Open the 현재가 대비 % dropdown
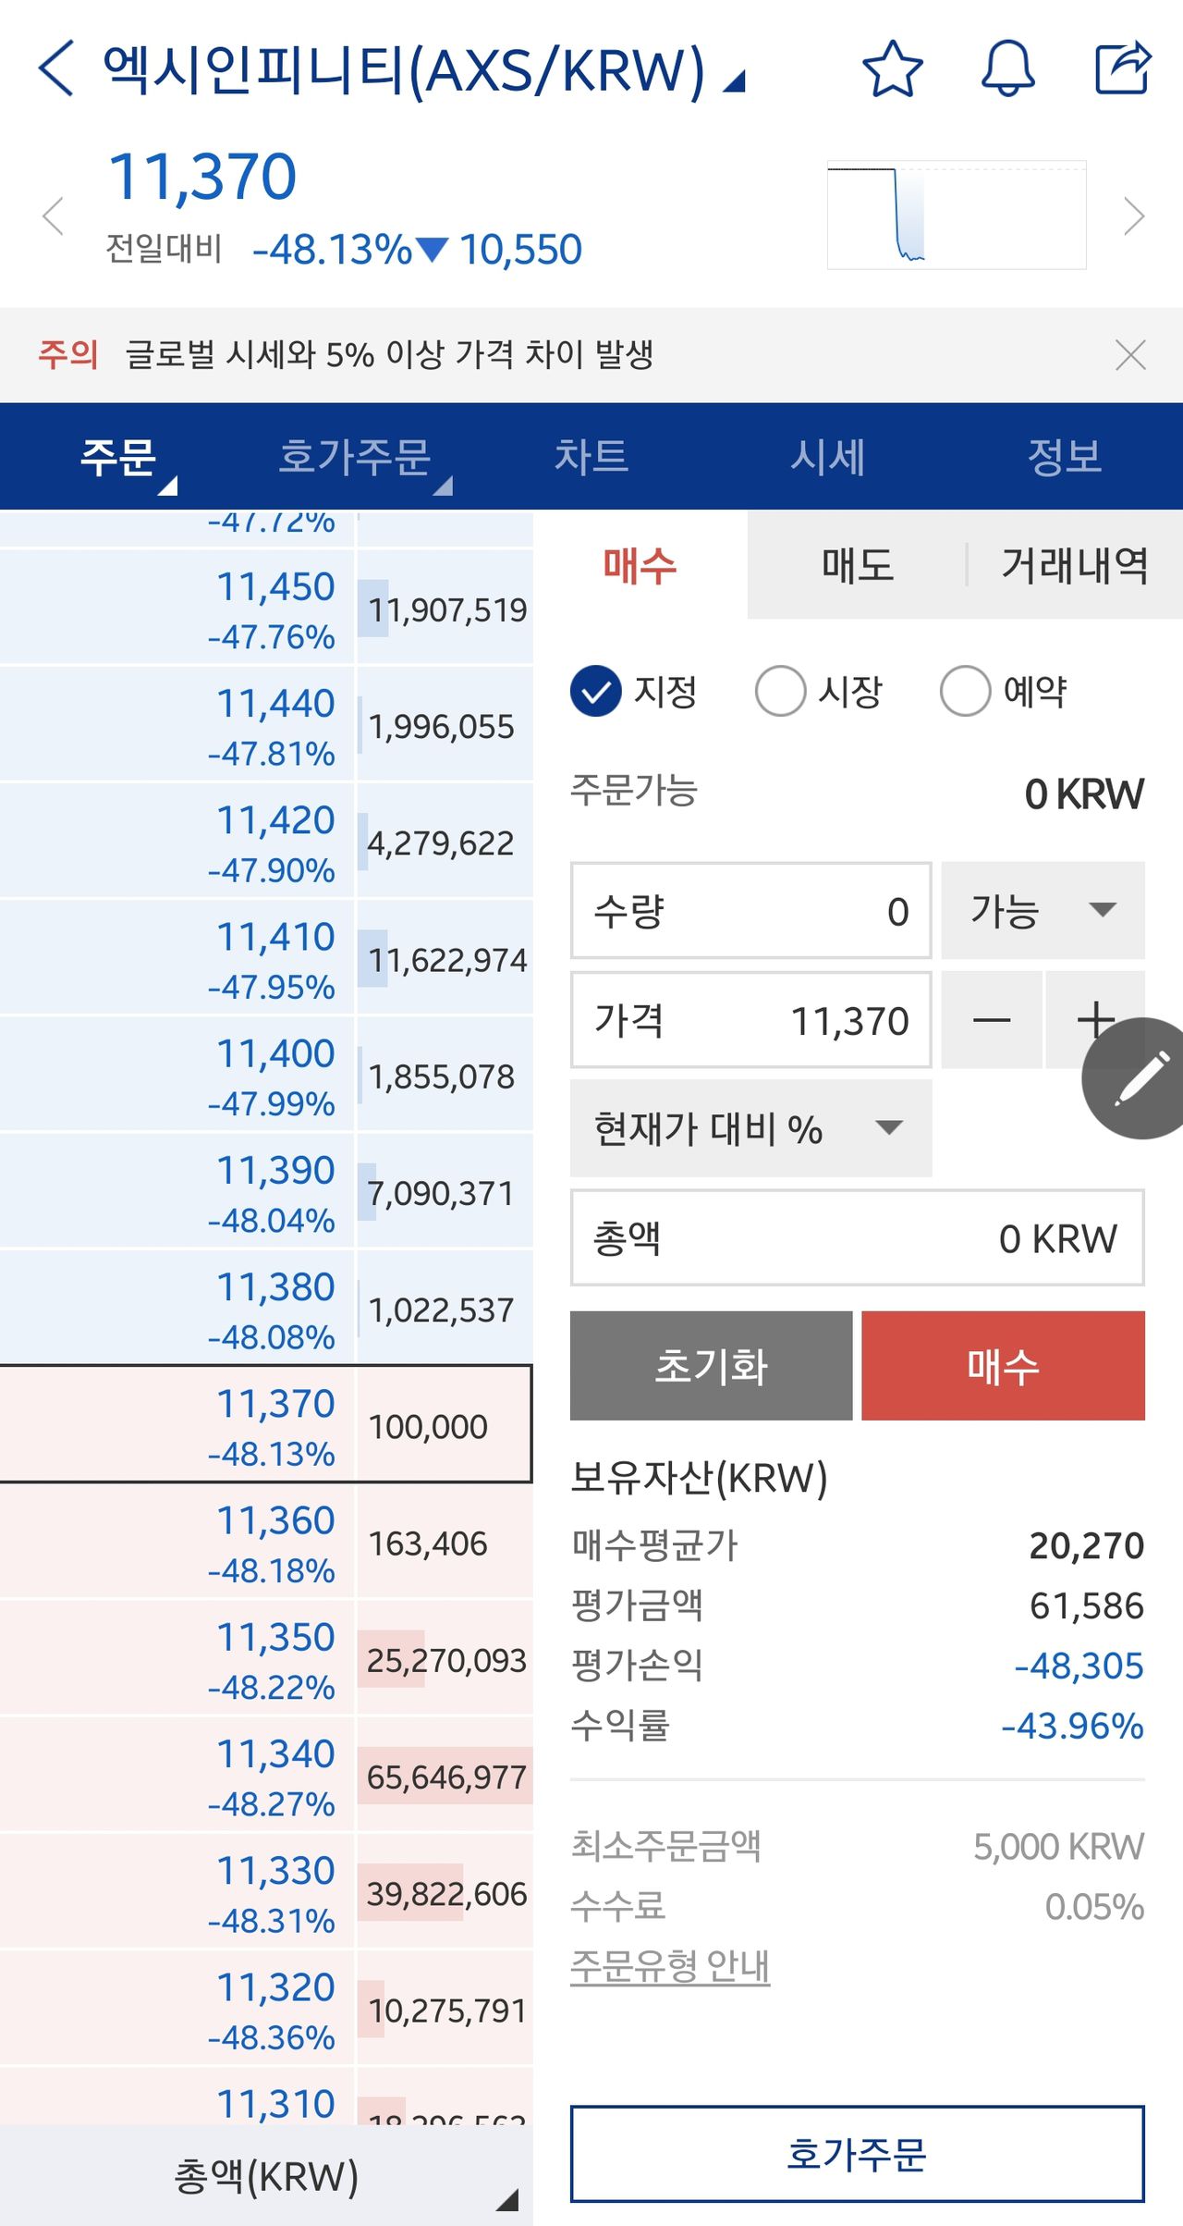This screenshot has height=2226, width=1183. point(751,1128)
